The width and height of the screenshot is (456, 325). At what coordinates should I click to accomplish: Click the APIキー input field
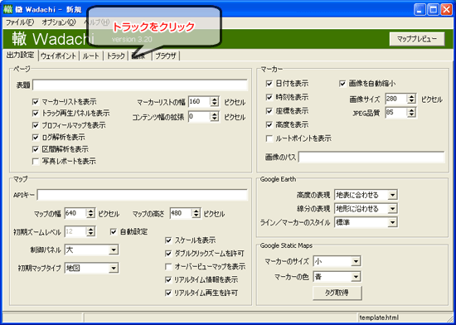point(143,195)
